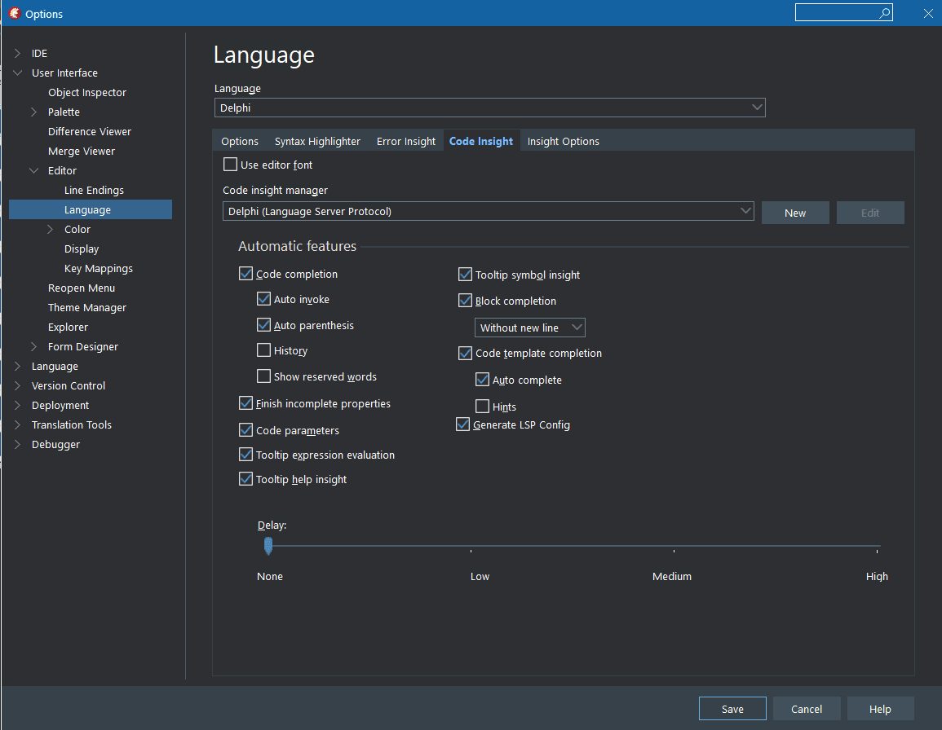Switch to the Syntax Highlighter tab
The height and width of the screenshot is (730, 942).
tap(317, 140)
